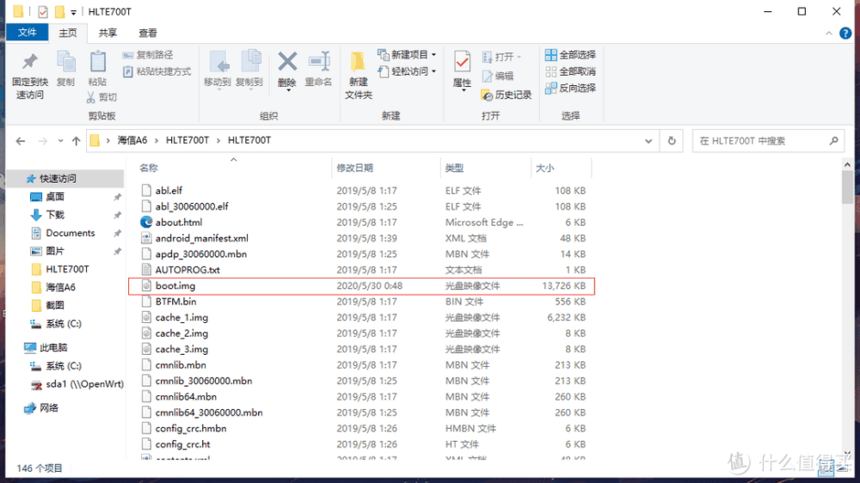Click Properties checkmark in title bar
The width and height of the screenshot is (860, 483).
click(43, 11)
